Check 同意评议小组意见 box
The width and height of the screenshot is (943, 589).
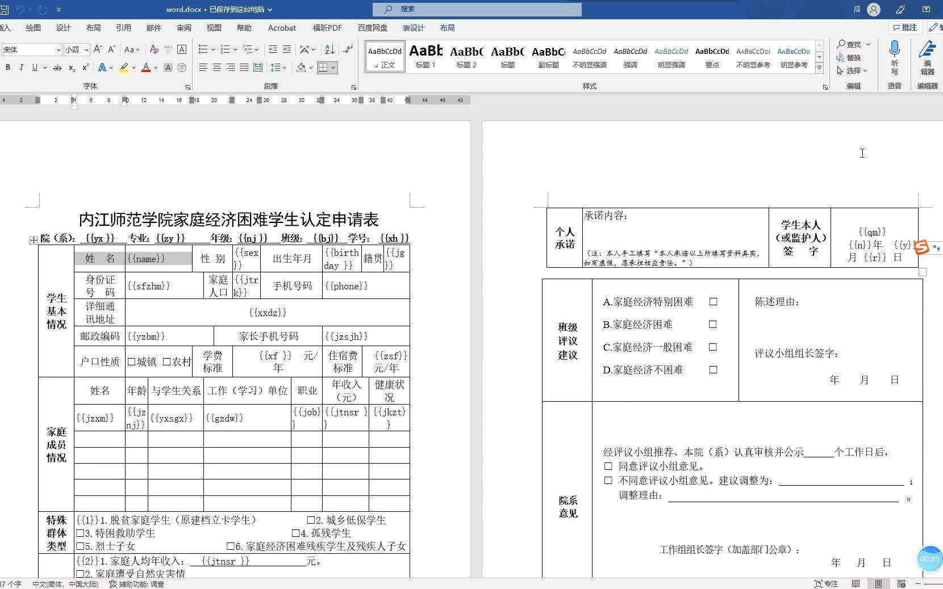608,466
